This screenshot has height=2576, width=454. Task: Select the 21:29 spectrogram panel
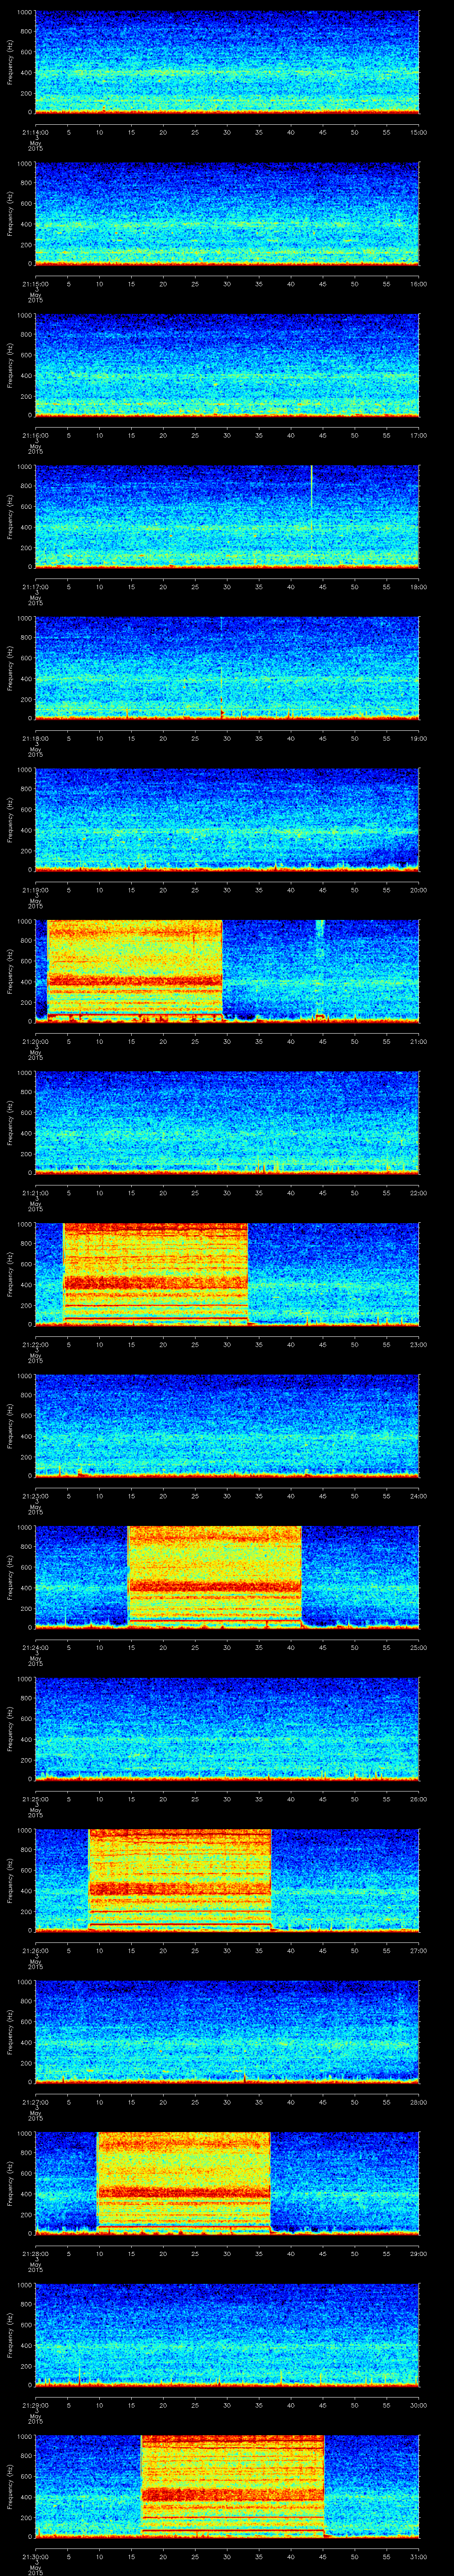coord(227,2335)
